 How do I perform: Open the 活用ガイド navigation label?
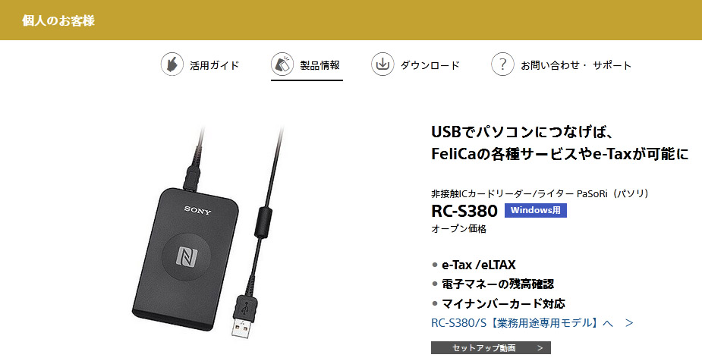click(x=215, y=65)
